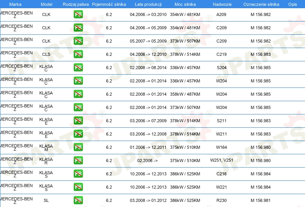The height and width of the screenshot is (207, 305).
Task: Click MERCEDES-BENZ cell in CLS row
Action: click(x=16, y=54)
